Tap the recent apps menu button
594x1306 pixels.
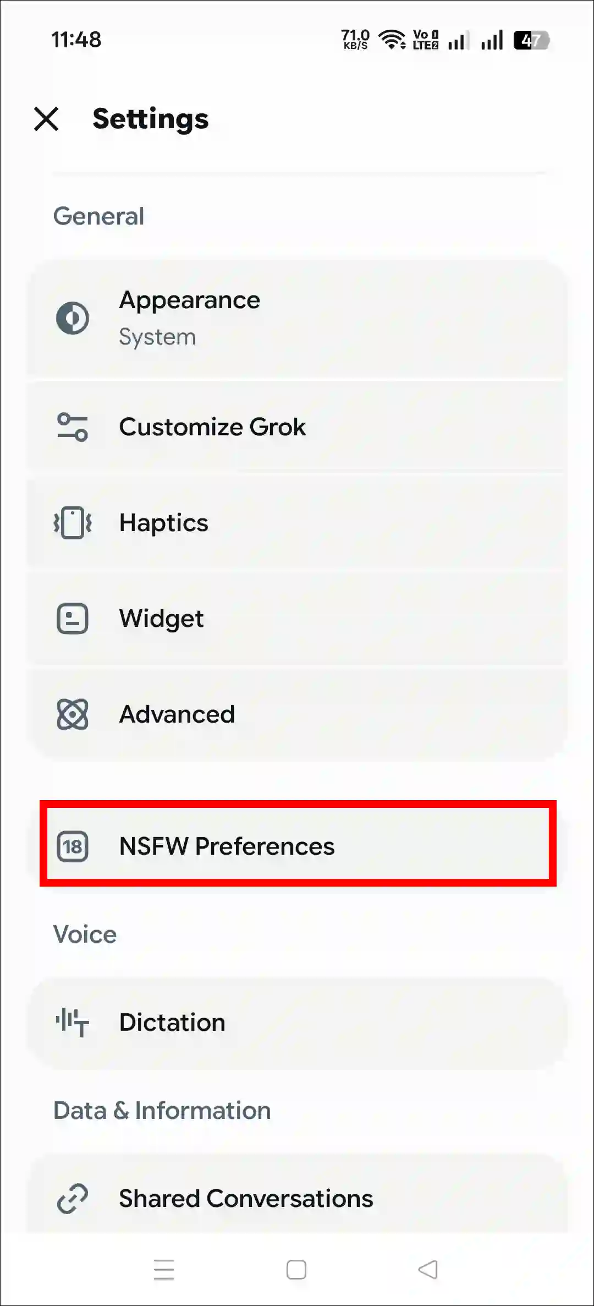coord(164,1270)
